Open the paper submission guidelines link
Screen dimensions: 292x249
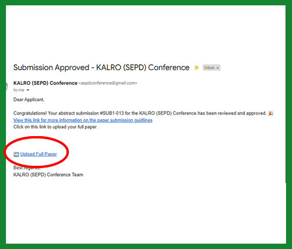(x=83, y=120)
